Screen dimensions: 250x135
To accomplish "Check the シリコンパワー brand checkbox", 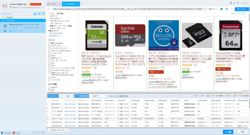I will click(49, 53).
